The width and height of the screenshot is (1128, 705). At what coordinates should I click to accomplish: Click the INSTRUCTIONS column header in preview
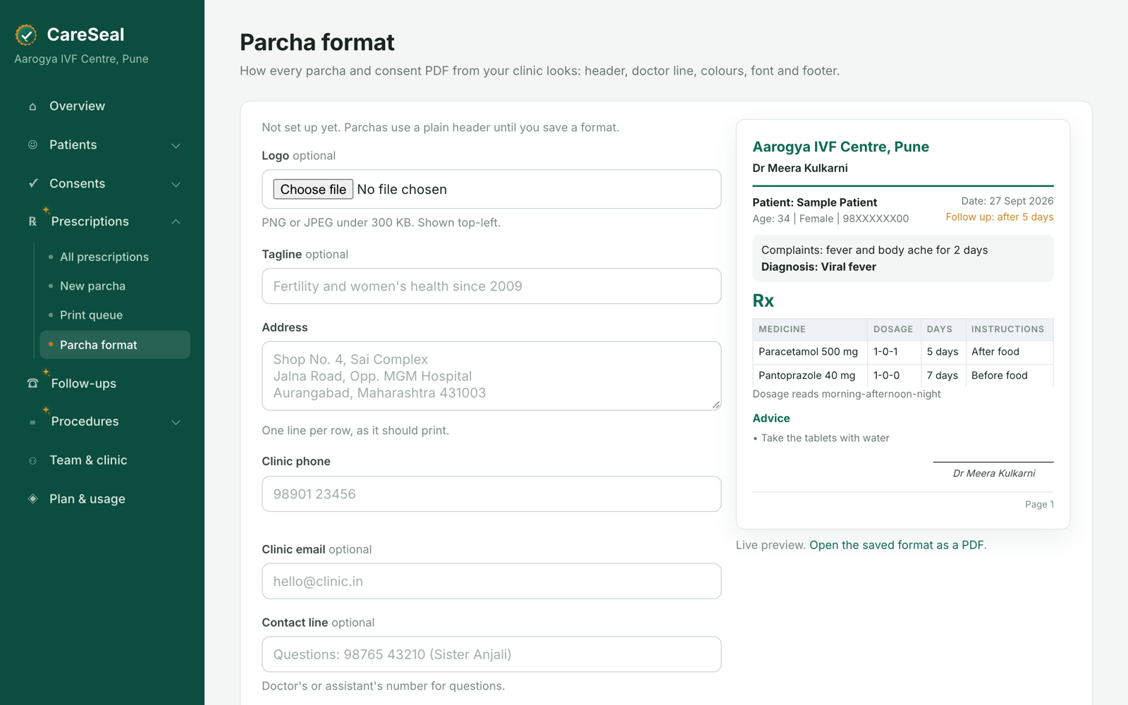(1007, 329)
